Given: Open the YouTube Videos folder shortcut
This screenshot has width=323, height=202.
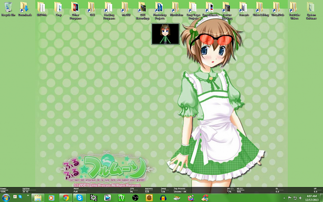Looking at the screenshot, I should click(x=295, y=11).
